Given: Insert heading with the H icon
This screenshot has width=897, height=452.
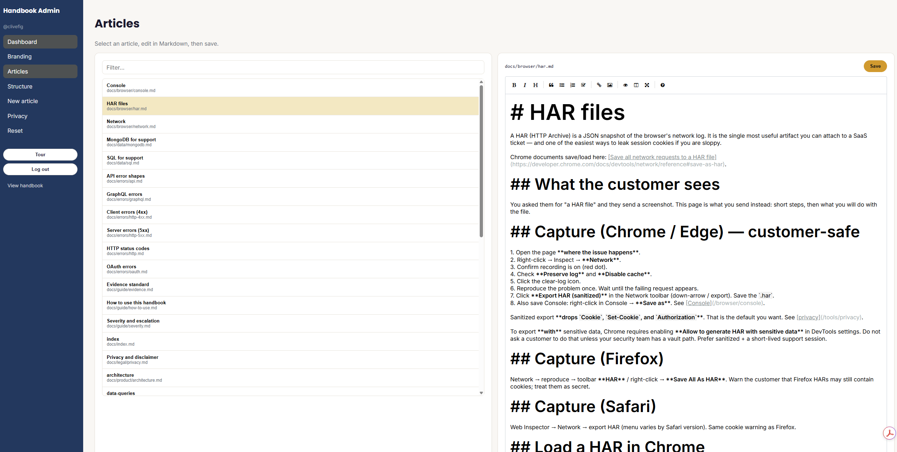Looking at the screenshot, I should (535, 85).
